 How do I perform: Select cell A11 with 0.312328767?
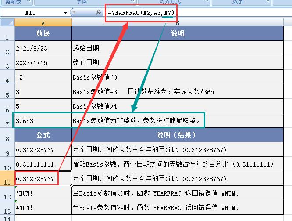point(43,178)
